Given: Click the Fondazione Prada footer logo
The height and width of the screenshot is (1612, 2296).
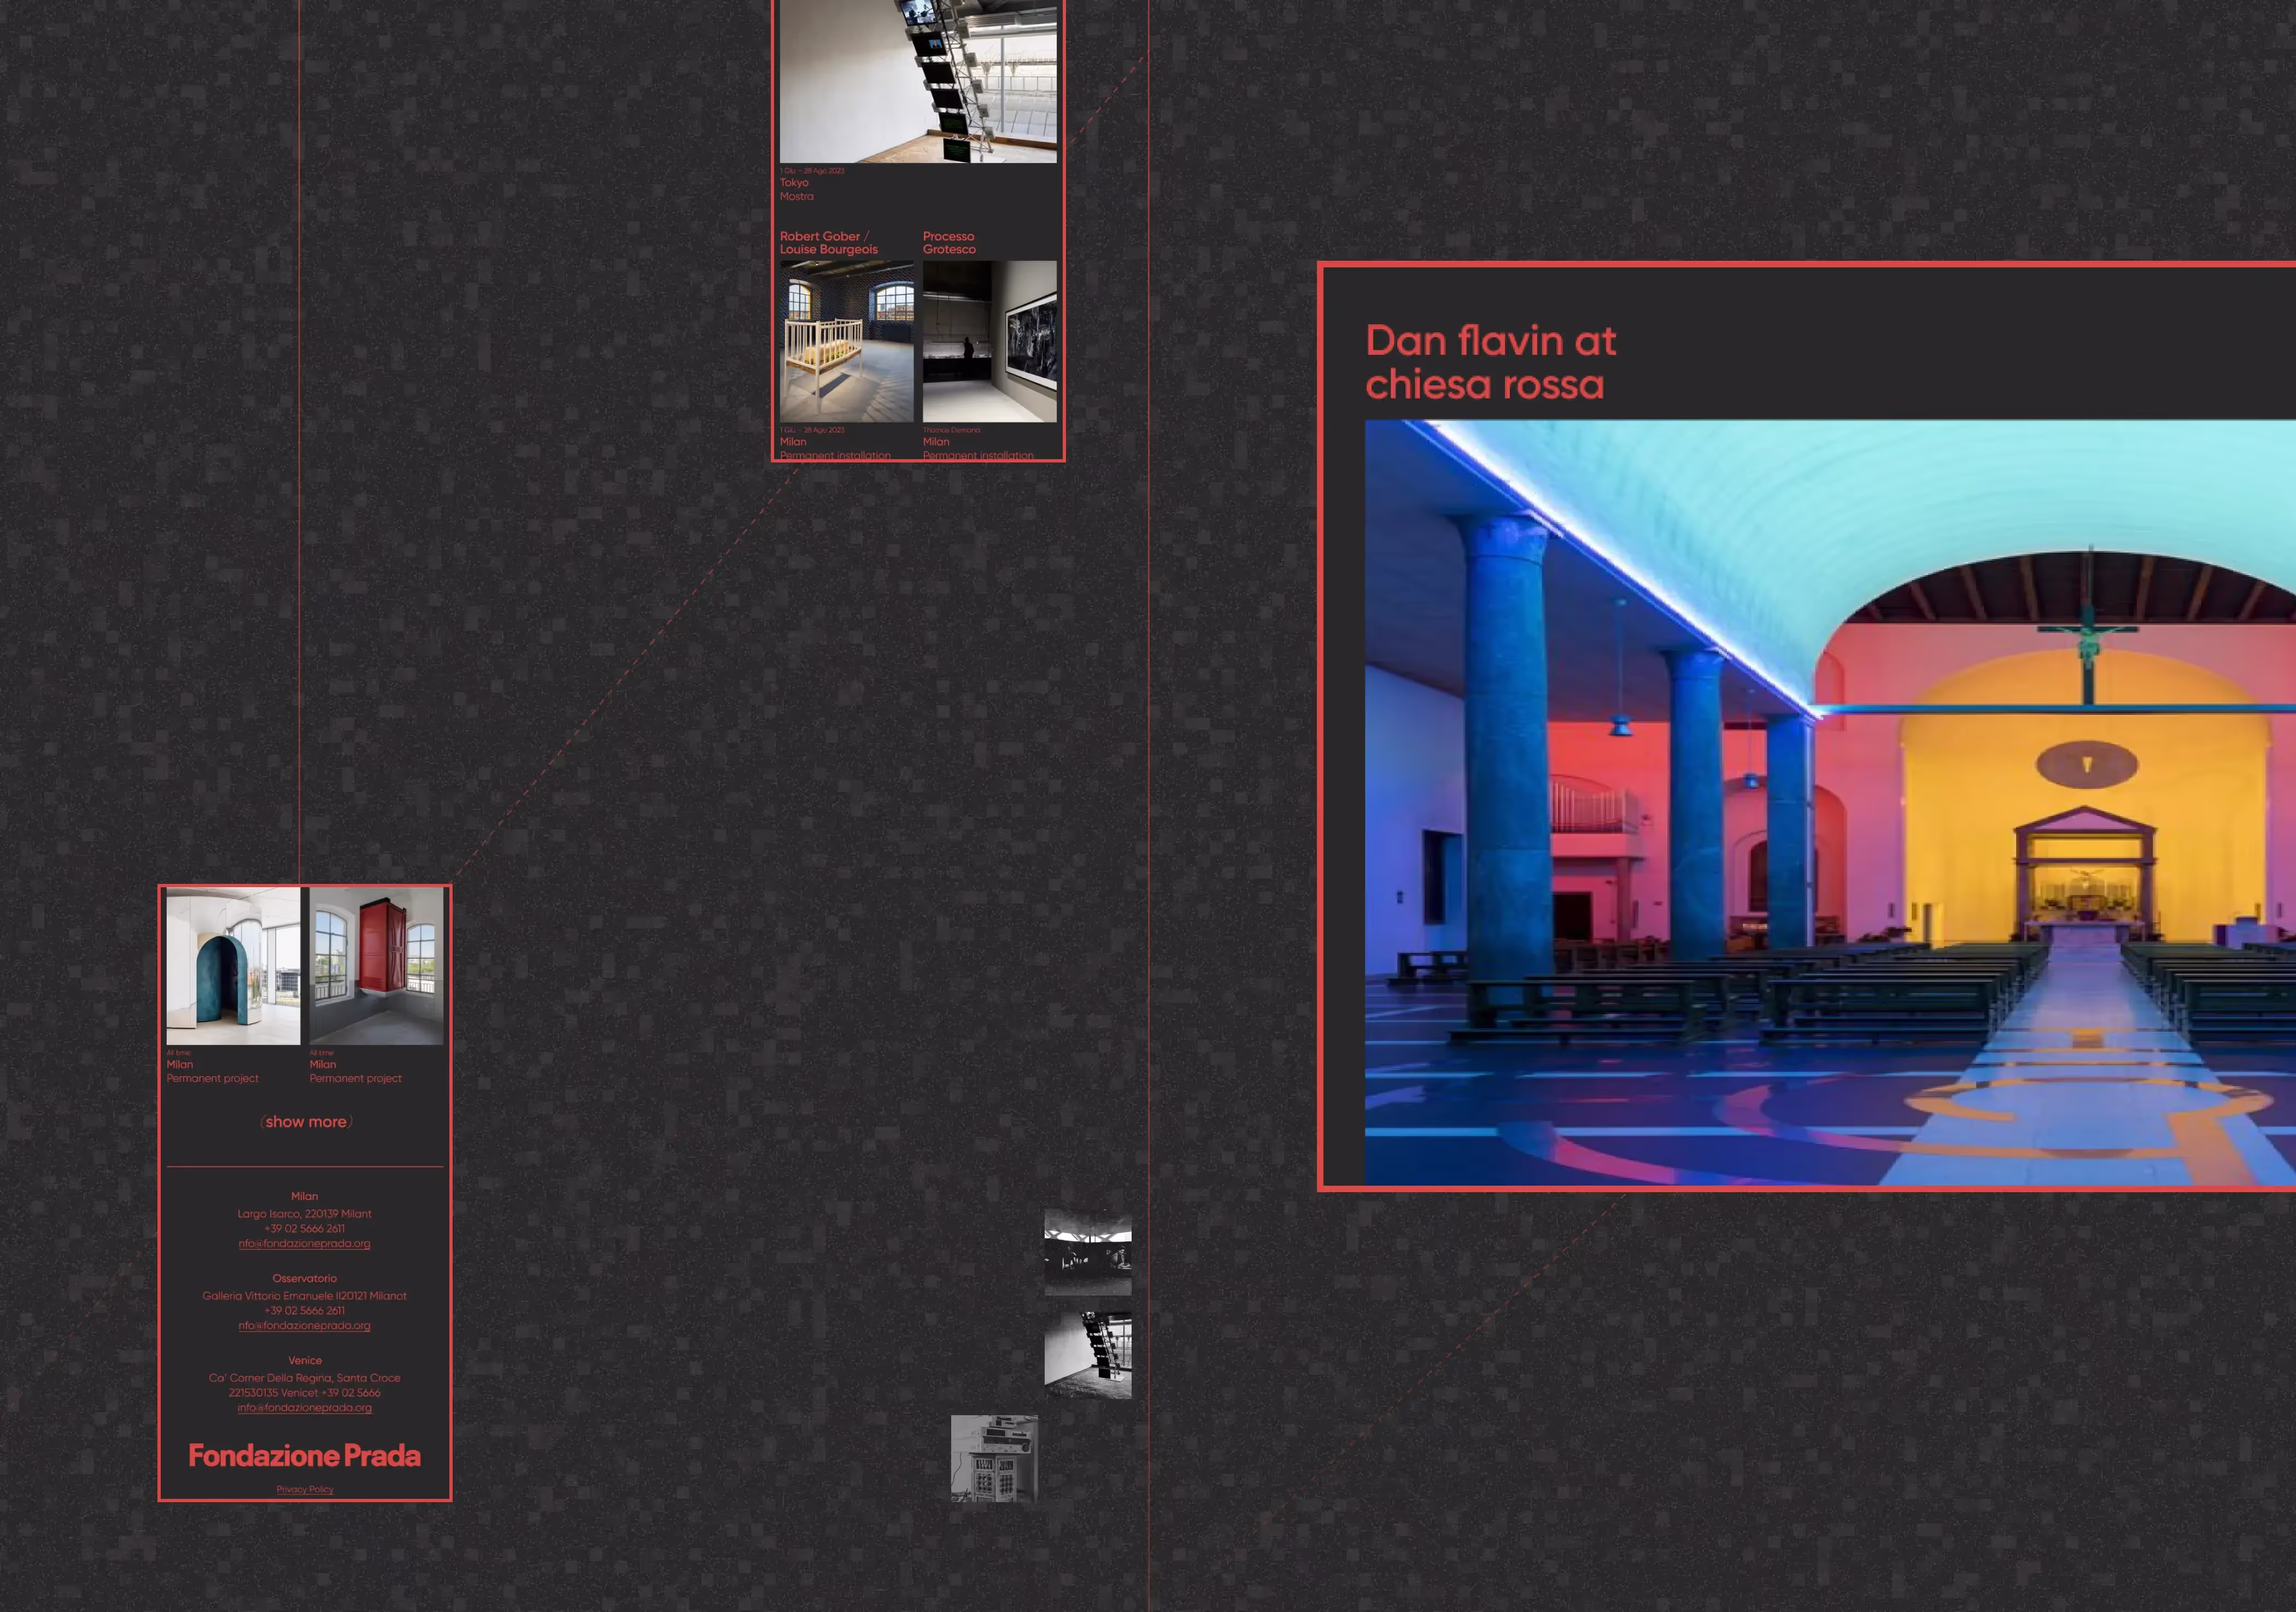Looking at the screenshot, I should [305, 1456].
